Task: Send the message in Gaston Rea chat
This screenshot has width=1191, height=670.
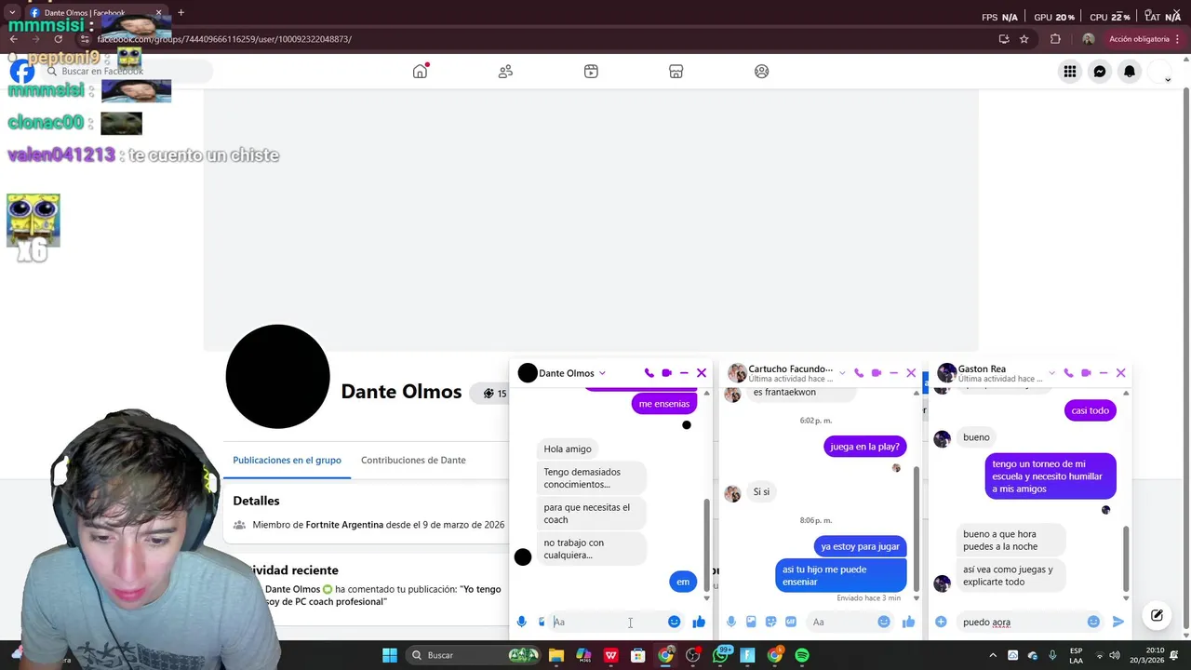Action: (x=1118, y=622)
